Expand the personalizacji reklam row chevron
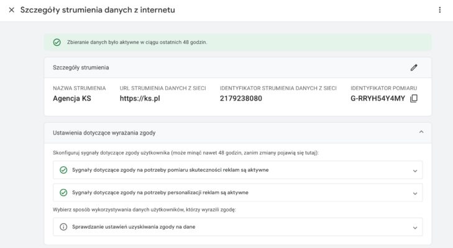The width and height of the screenshot is (453, 248). pyautogui.click(x=414, y=193)
